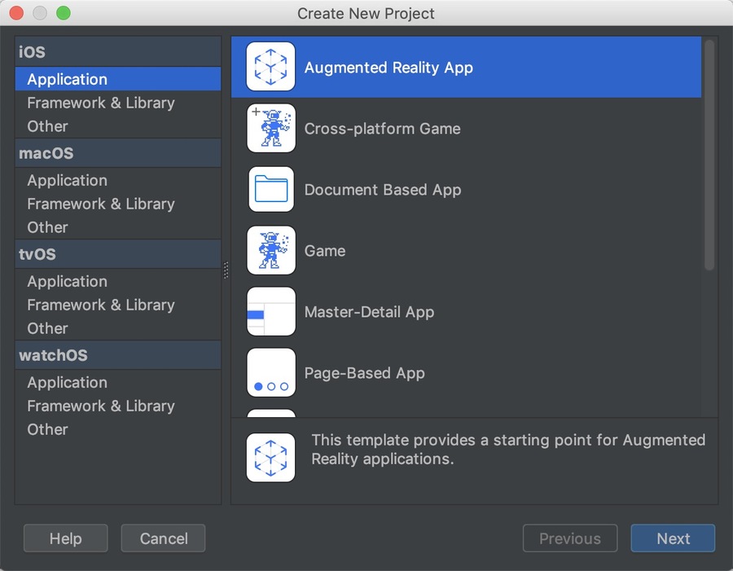This screenshot has width=733, height=571.
Task: Select Framework & Library under watchOS
Action: (118, 406)
